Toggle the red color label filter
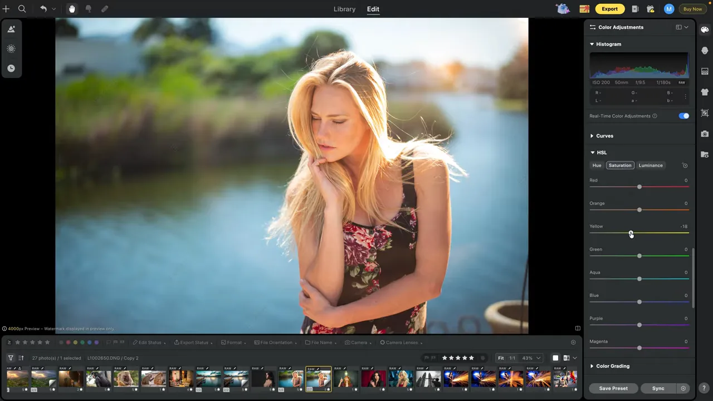The height and width of the screenshot is (401, 713). coord(68,343)
